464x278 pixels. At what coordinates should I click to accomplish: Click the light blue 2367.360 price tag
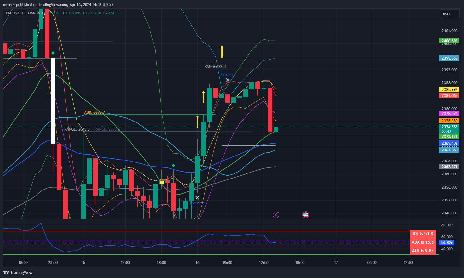(449, 150)
